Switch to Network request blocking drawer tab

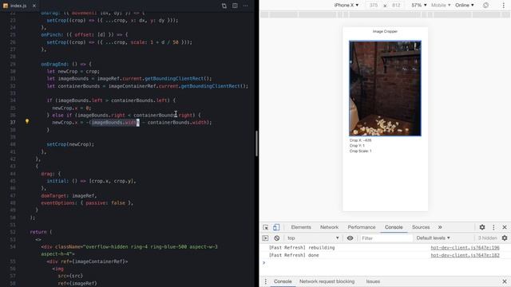pyautogui.click(x=327, y=281)
